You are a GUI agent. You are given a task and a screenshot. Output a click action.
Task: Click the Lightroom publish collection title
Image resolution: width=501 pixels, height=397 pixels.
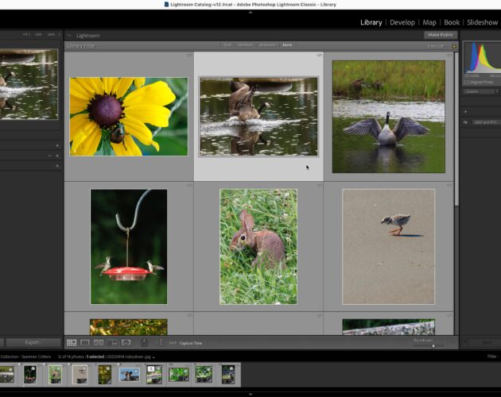click(x=88, y=36)
